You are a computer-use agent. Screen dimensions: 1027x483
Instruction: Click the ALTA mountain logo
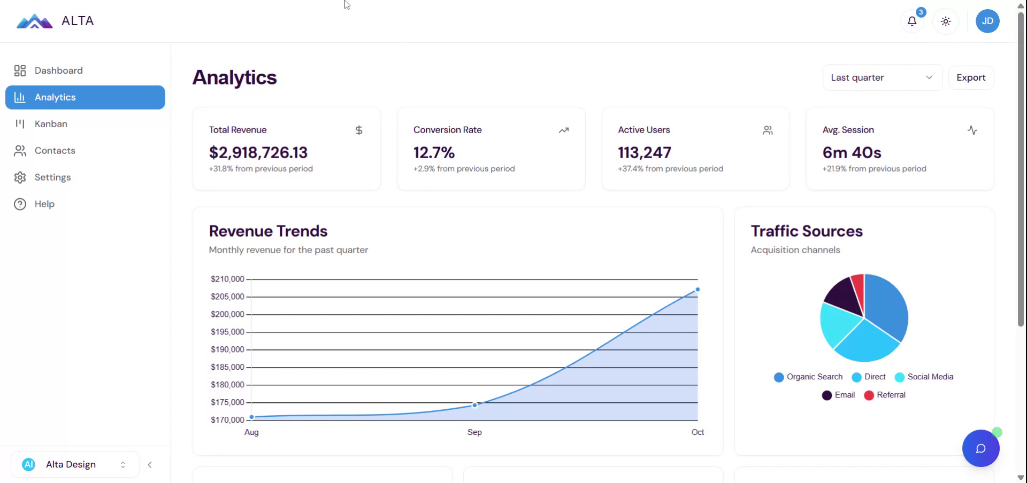coord(34,21)
